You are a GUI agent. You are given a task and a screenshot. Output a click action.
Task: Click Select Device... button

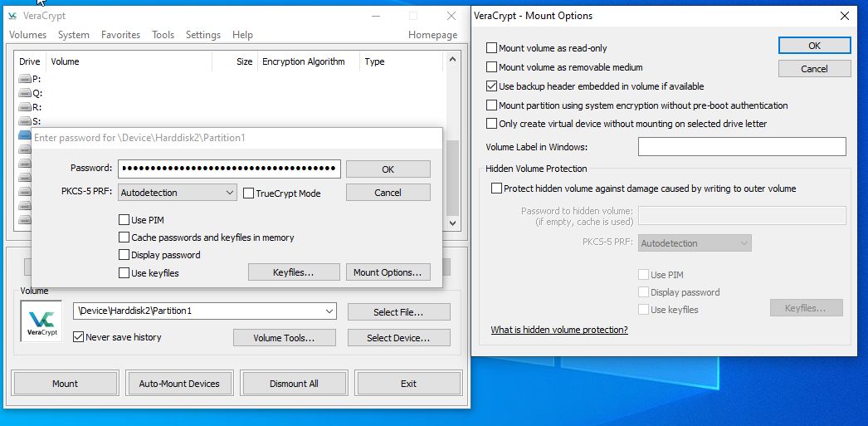(398, 337)
